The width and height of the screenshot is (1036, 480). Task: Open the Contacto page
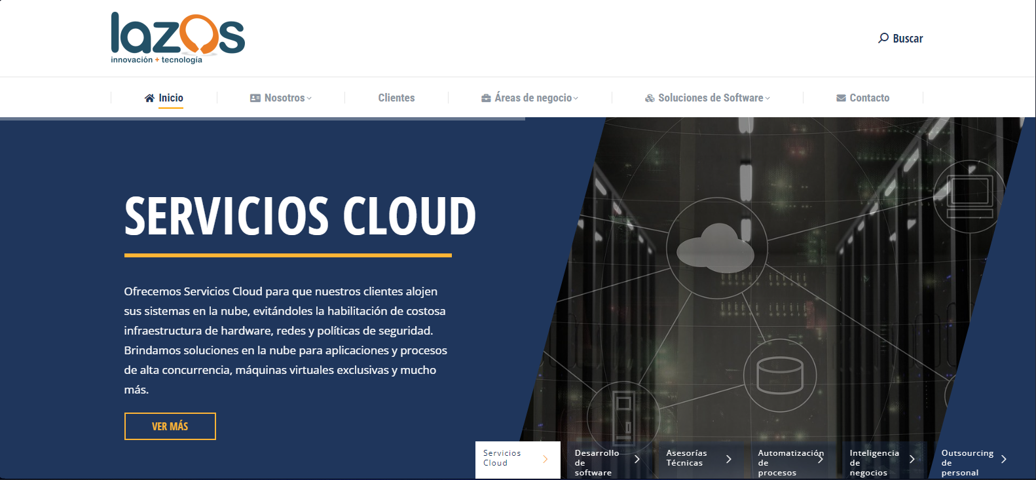click(x=862, y=98)
